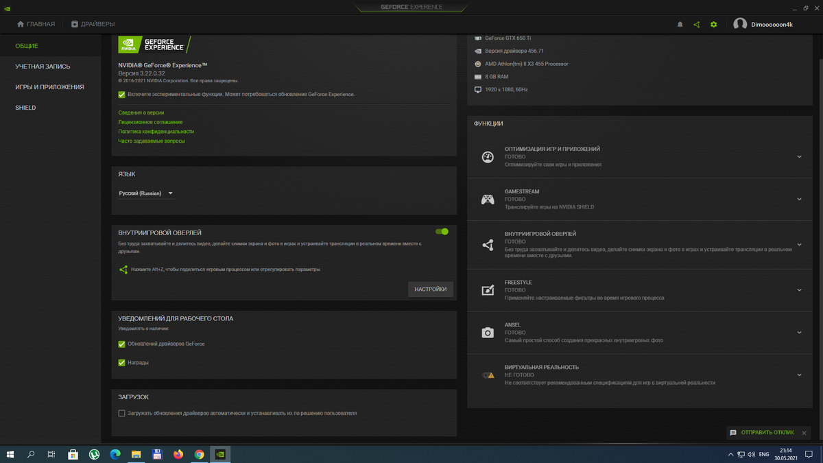Click the Ansel camera icon
Screen dimensions: 823x463
click(x=488, y=333)
